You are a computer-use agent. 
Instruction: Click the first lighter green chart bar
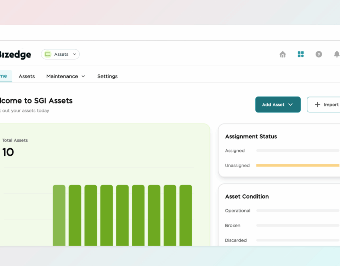[x=59, y=215]
